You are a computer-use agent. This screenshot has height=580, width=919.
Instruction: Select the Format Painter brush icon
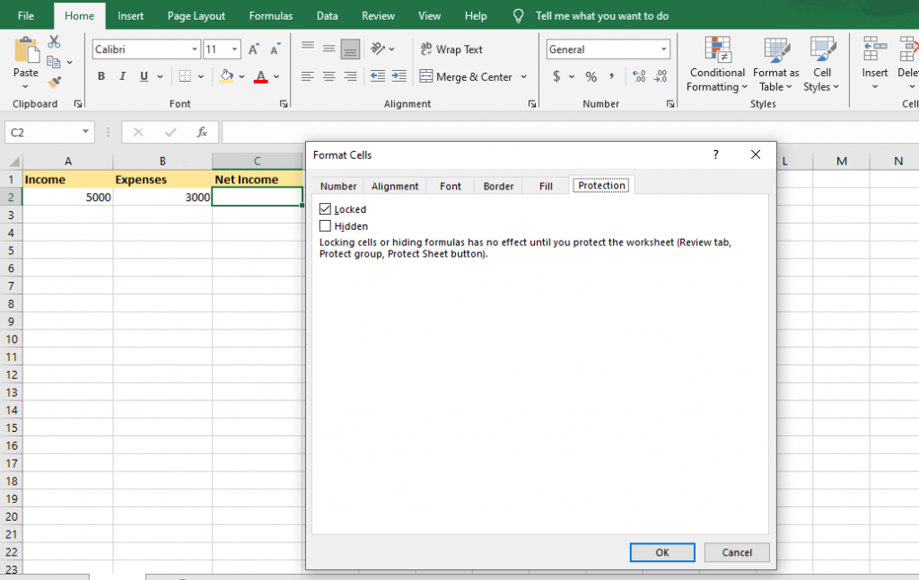click(54, 83)
